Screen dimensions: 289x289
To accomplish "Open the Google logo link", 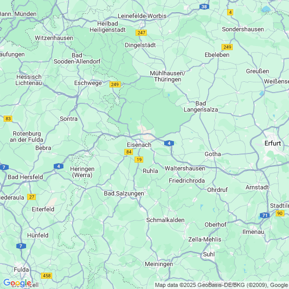I will pos(17,283).
